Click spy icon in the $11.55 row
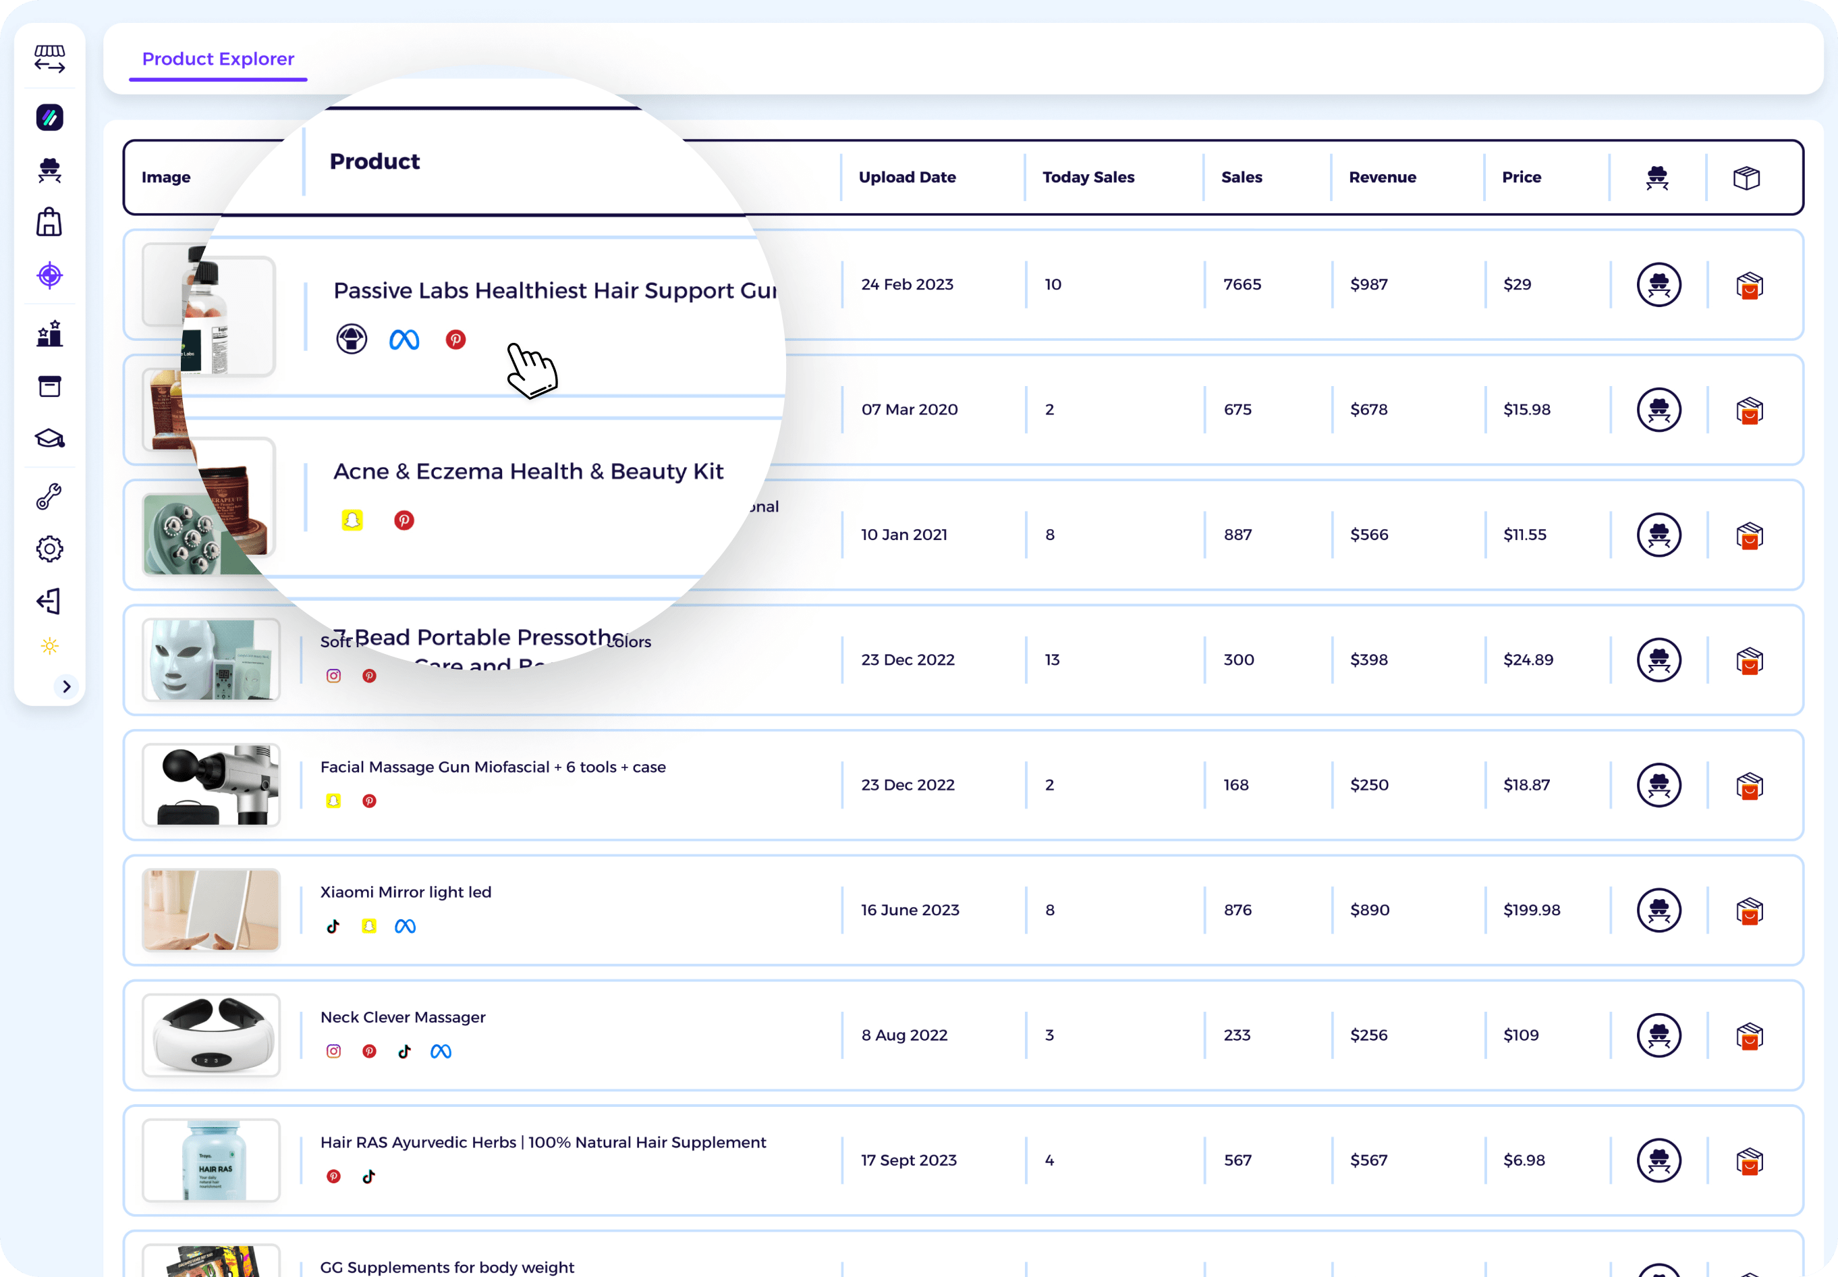Image resolution: width=1838 pixels, height=1277 pixels. (x=1659, y=535)
